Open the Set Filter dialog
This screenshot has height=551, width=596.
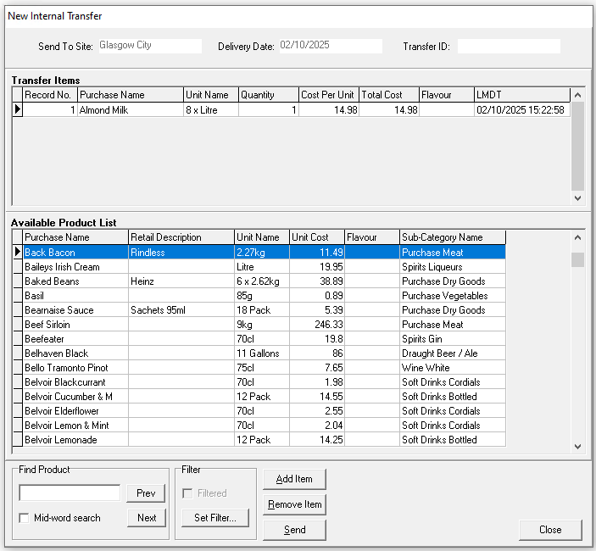pyautogui.click(x=215, y=518)
